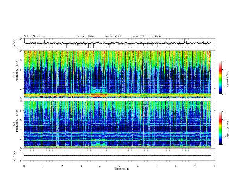Click the ch.2 spectrogram "6" kHz tick label
Screen dimensions: 241x186
coord(21,120)
